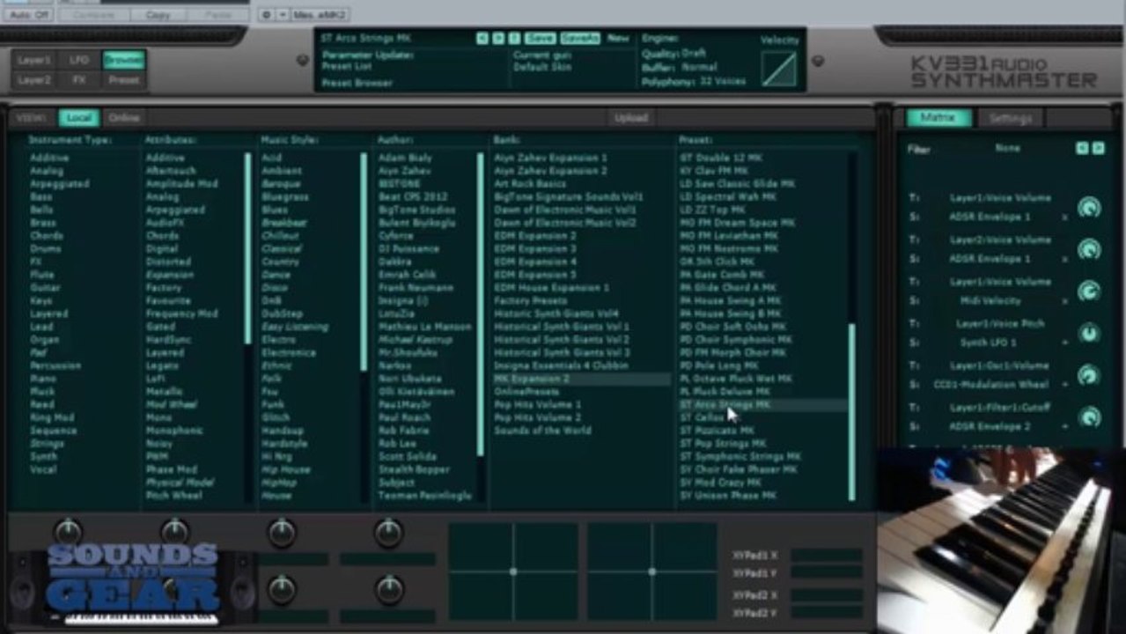
Task: Select MK Expansion 2 bank
Action: (x=581, y=379)
